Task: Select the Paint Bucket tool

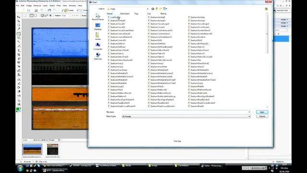Action: coord(19,87)
